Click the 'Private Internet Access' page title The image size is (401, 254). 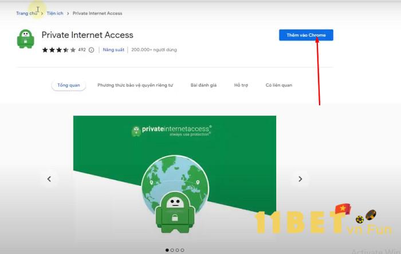point(88,35)
